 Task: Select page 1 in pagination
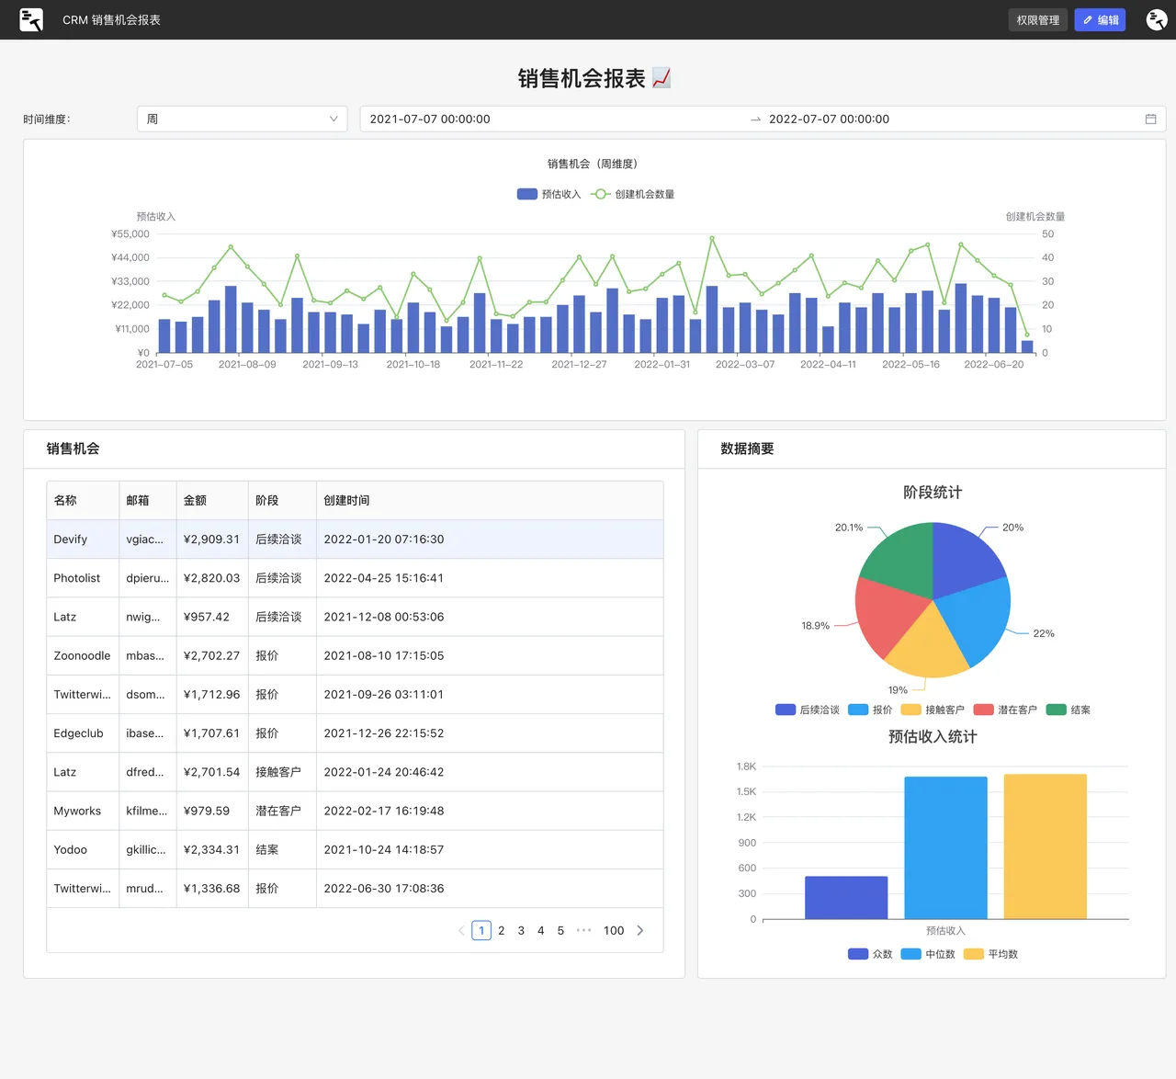click(481, 930)
